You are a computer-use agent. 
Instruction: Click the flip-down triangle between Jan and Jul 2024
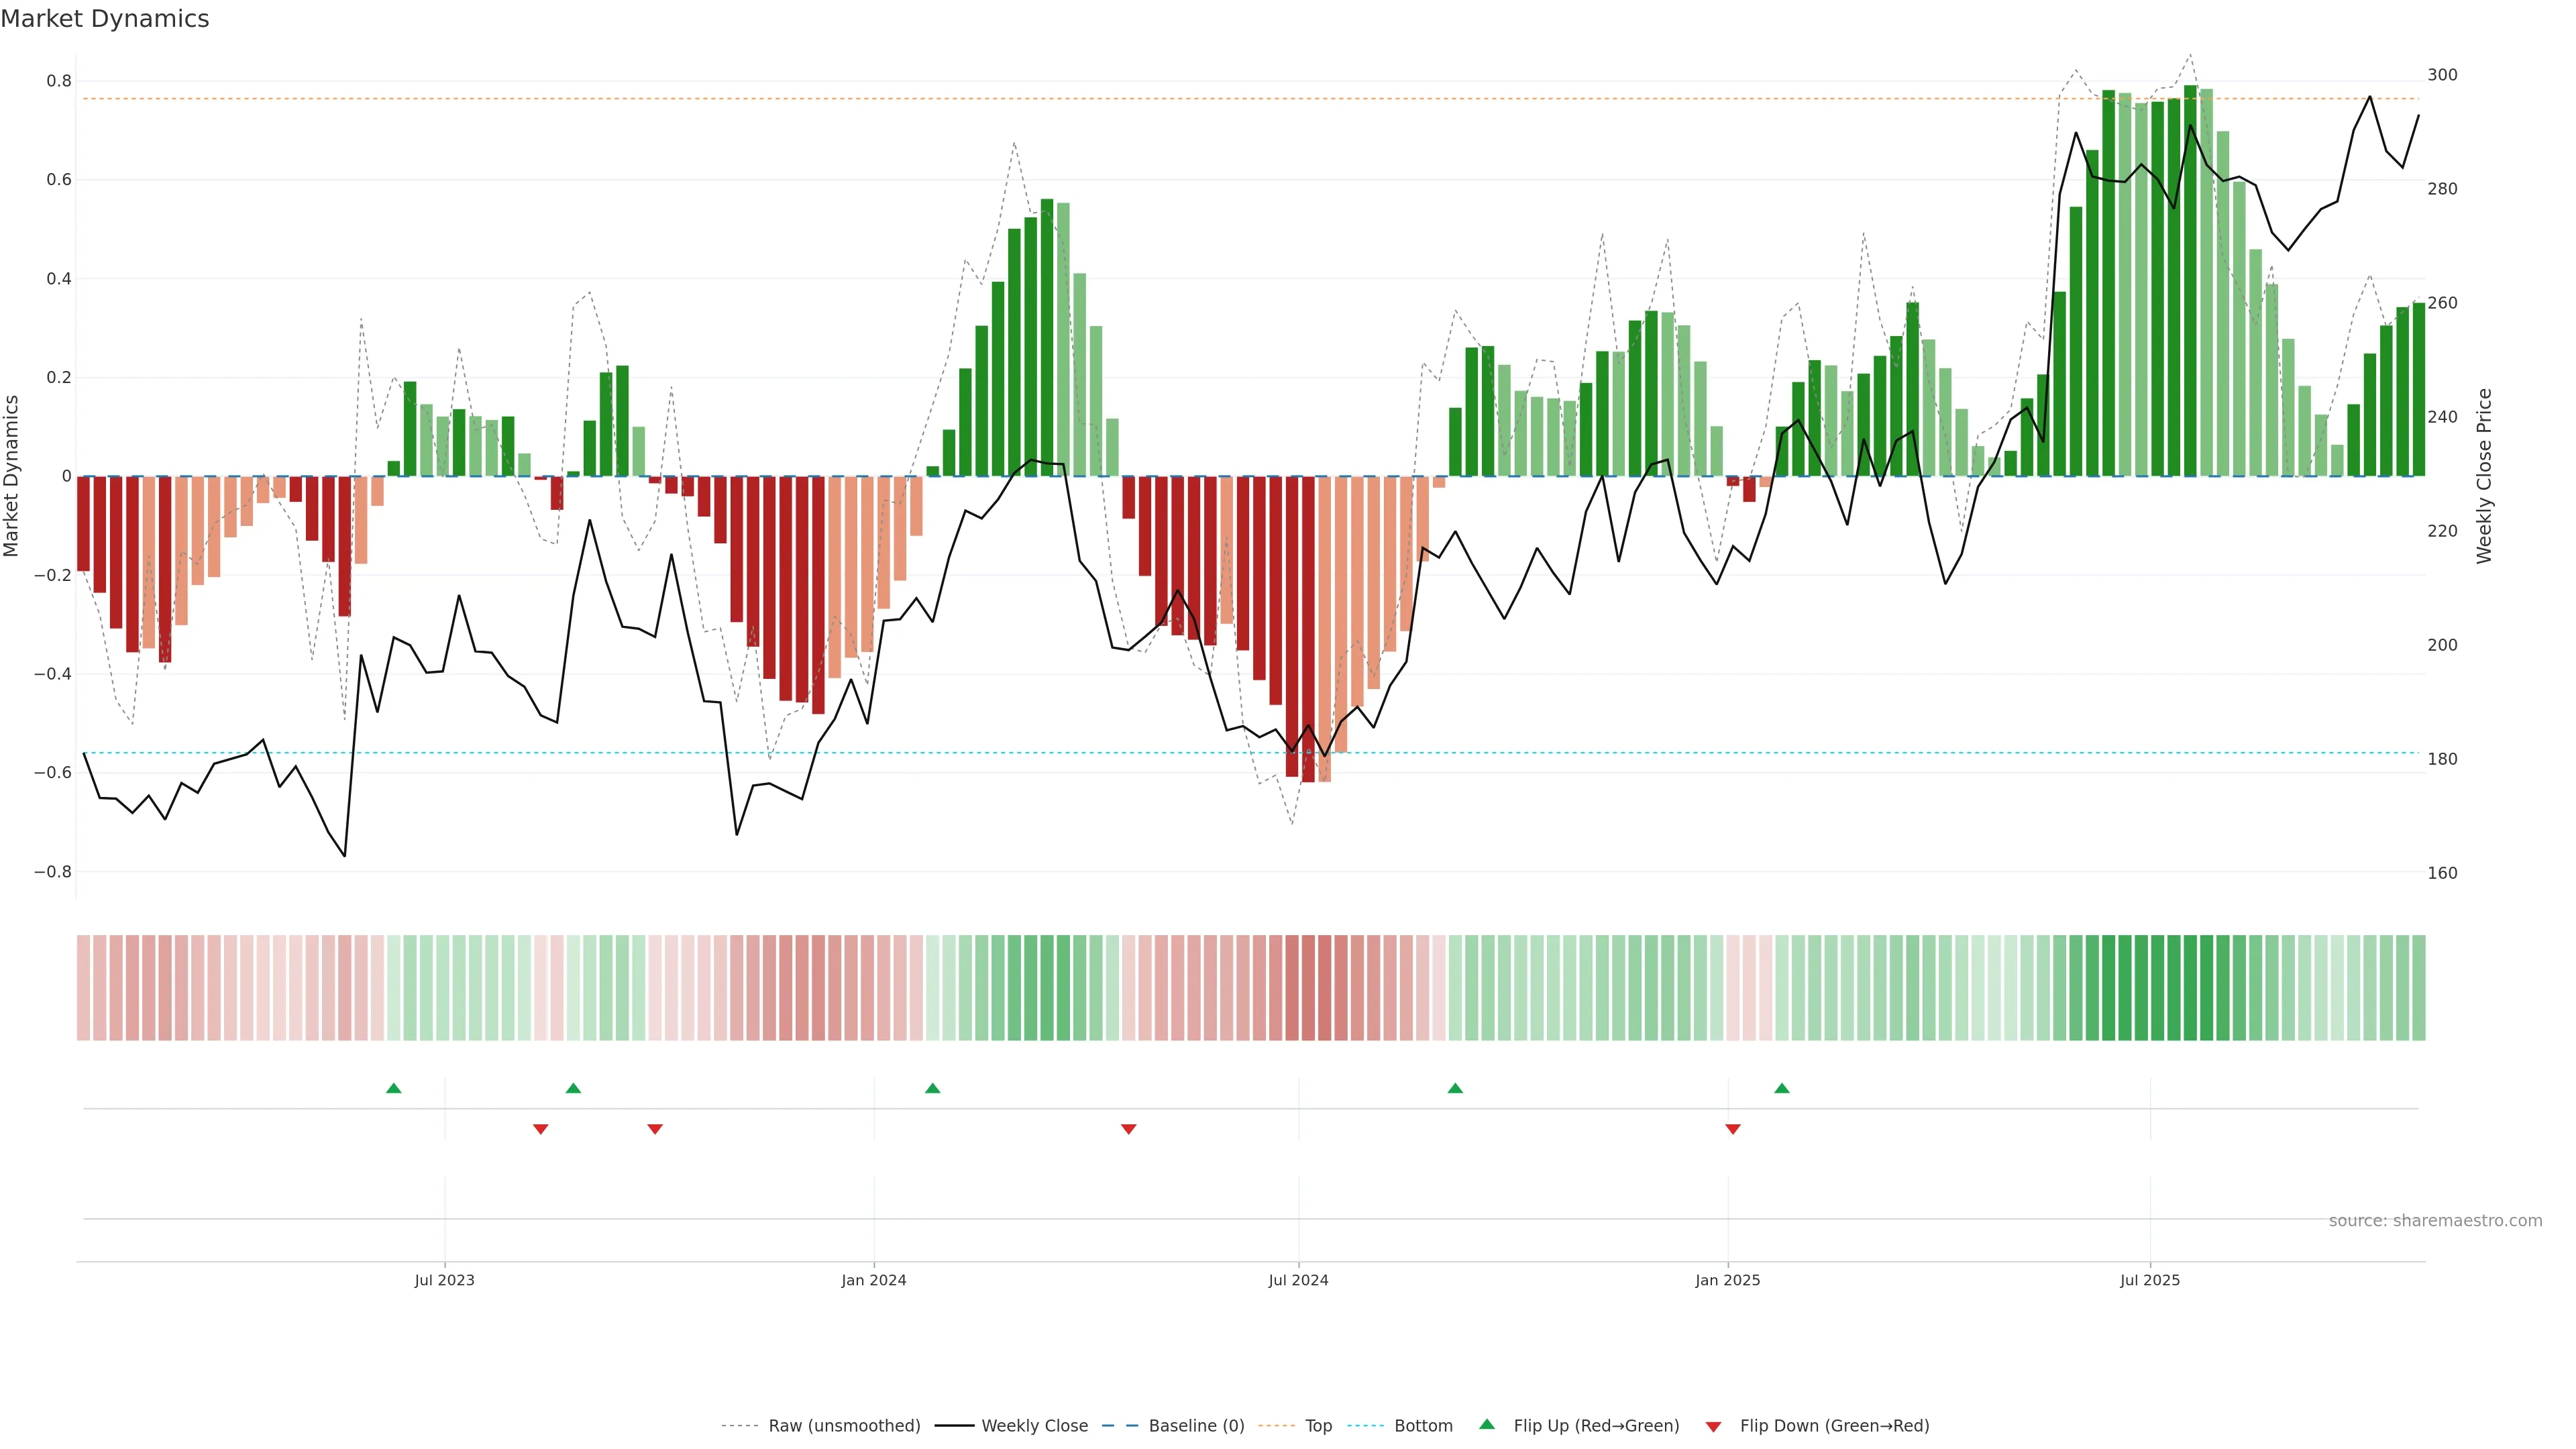click(x=1129, y=1129)
